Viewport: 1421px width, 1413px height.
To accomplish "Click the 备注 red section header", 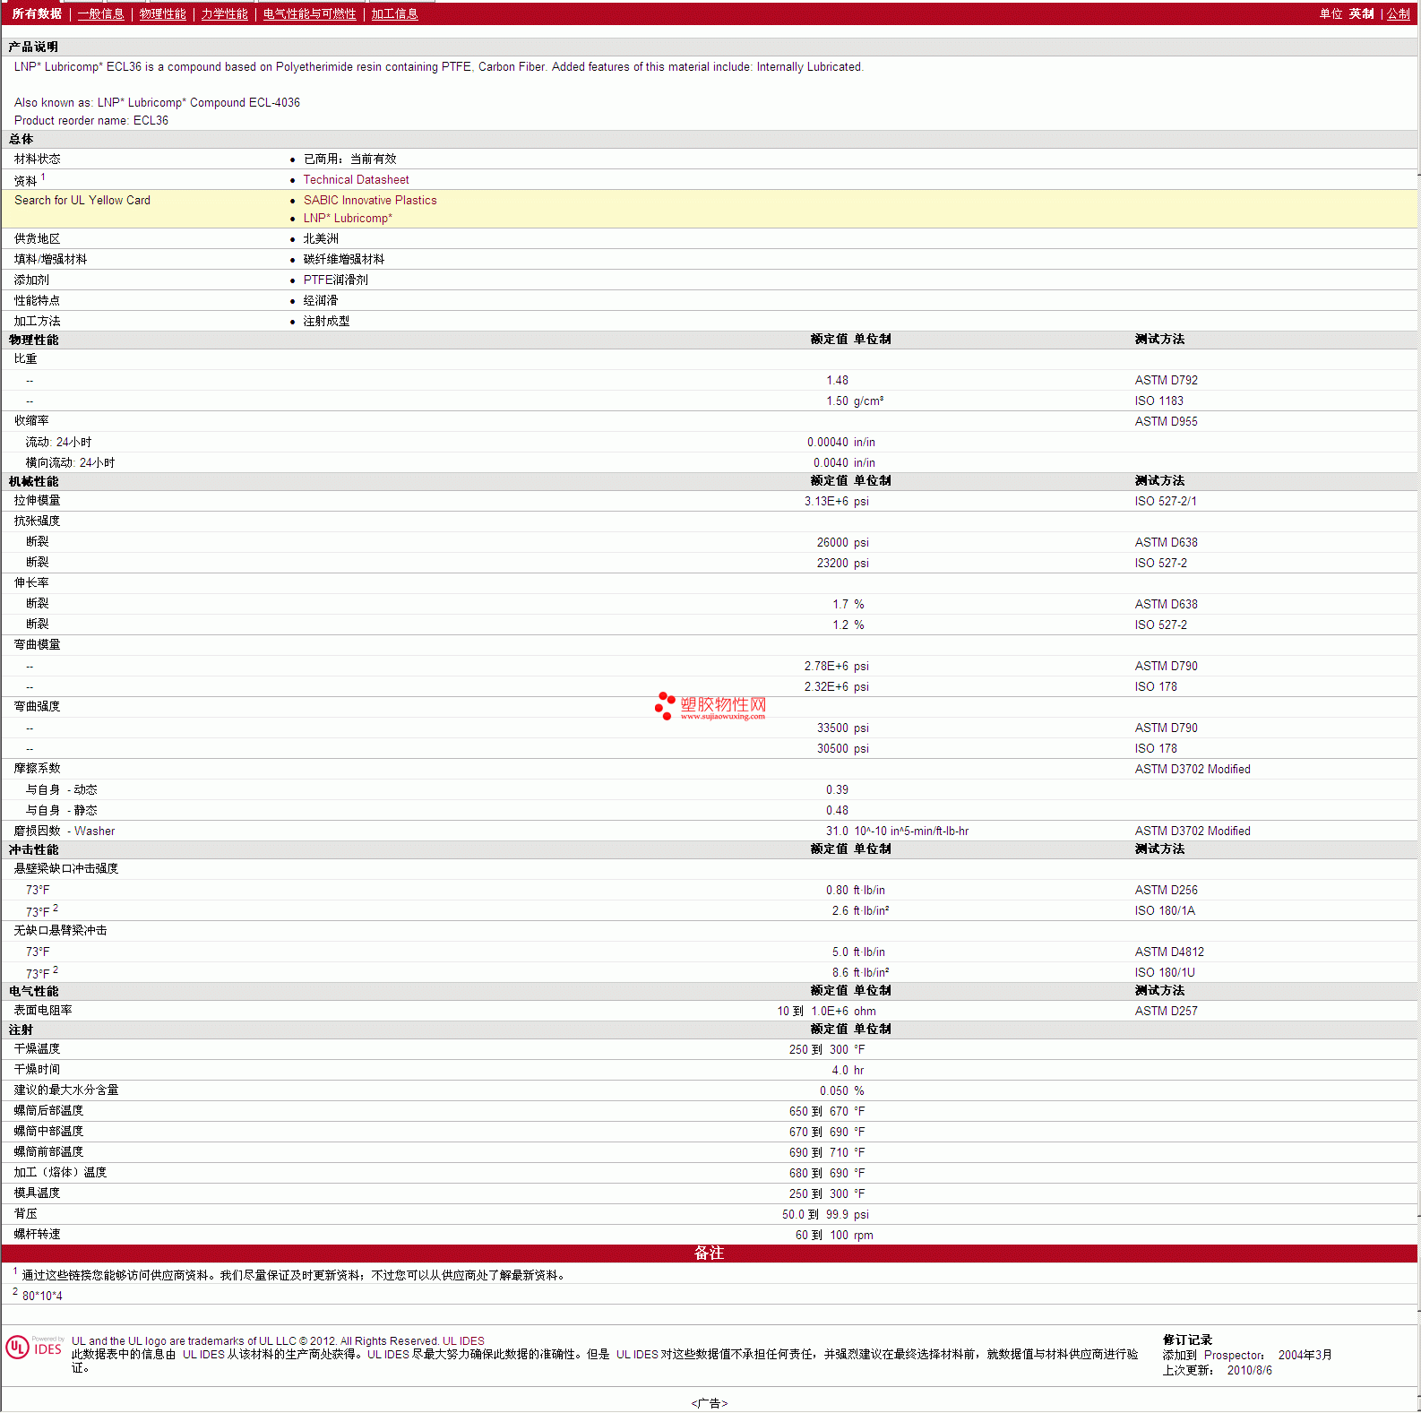I will 709,1254.
